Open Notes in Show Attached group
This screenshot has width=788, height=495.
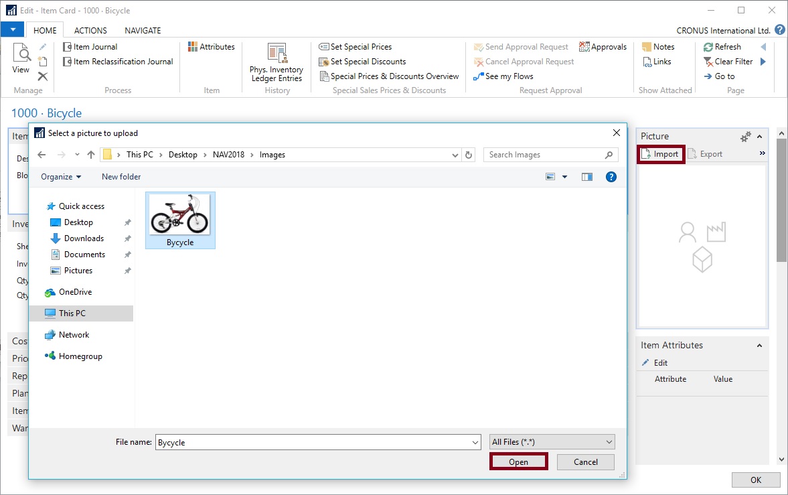pyautogui.click(x=647, y=47)
